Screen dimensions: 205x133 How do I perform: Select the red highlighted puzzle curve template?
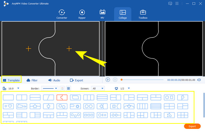pos(62,97)
